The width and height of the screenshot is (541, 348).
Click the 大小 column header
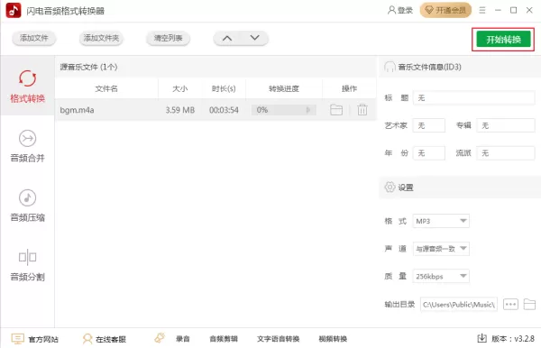[x=179, y=89]
